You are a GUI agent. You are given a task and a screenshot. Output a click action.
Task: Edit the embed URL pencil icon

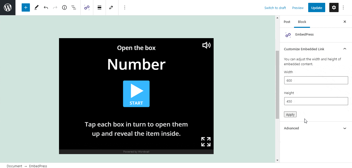point(111,7)
